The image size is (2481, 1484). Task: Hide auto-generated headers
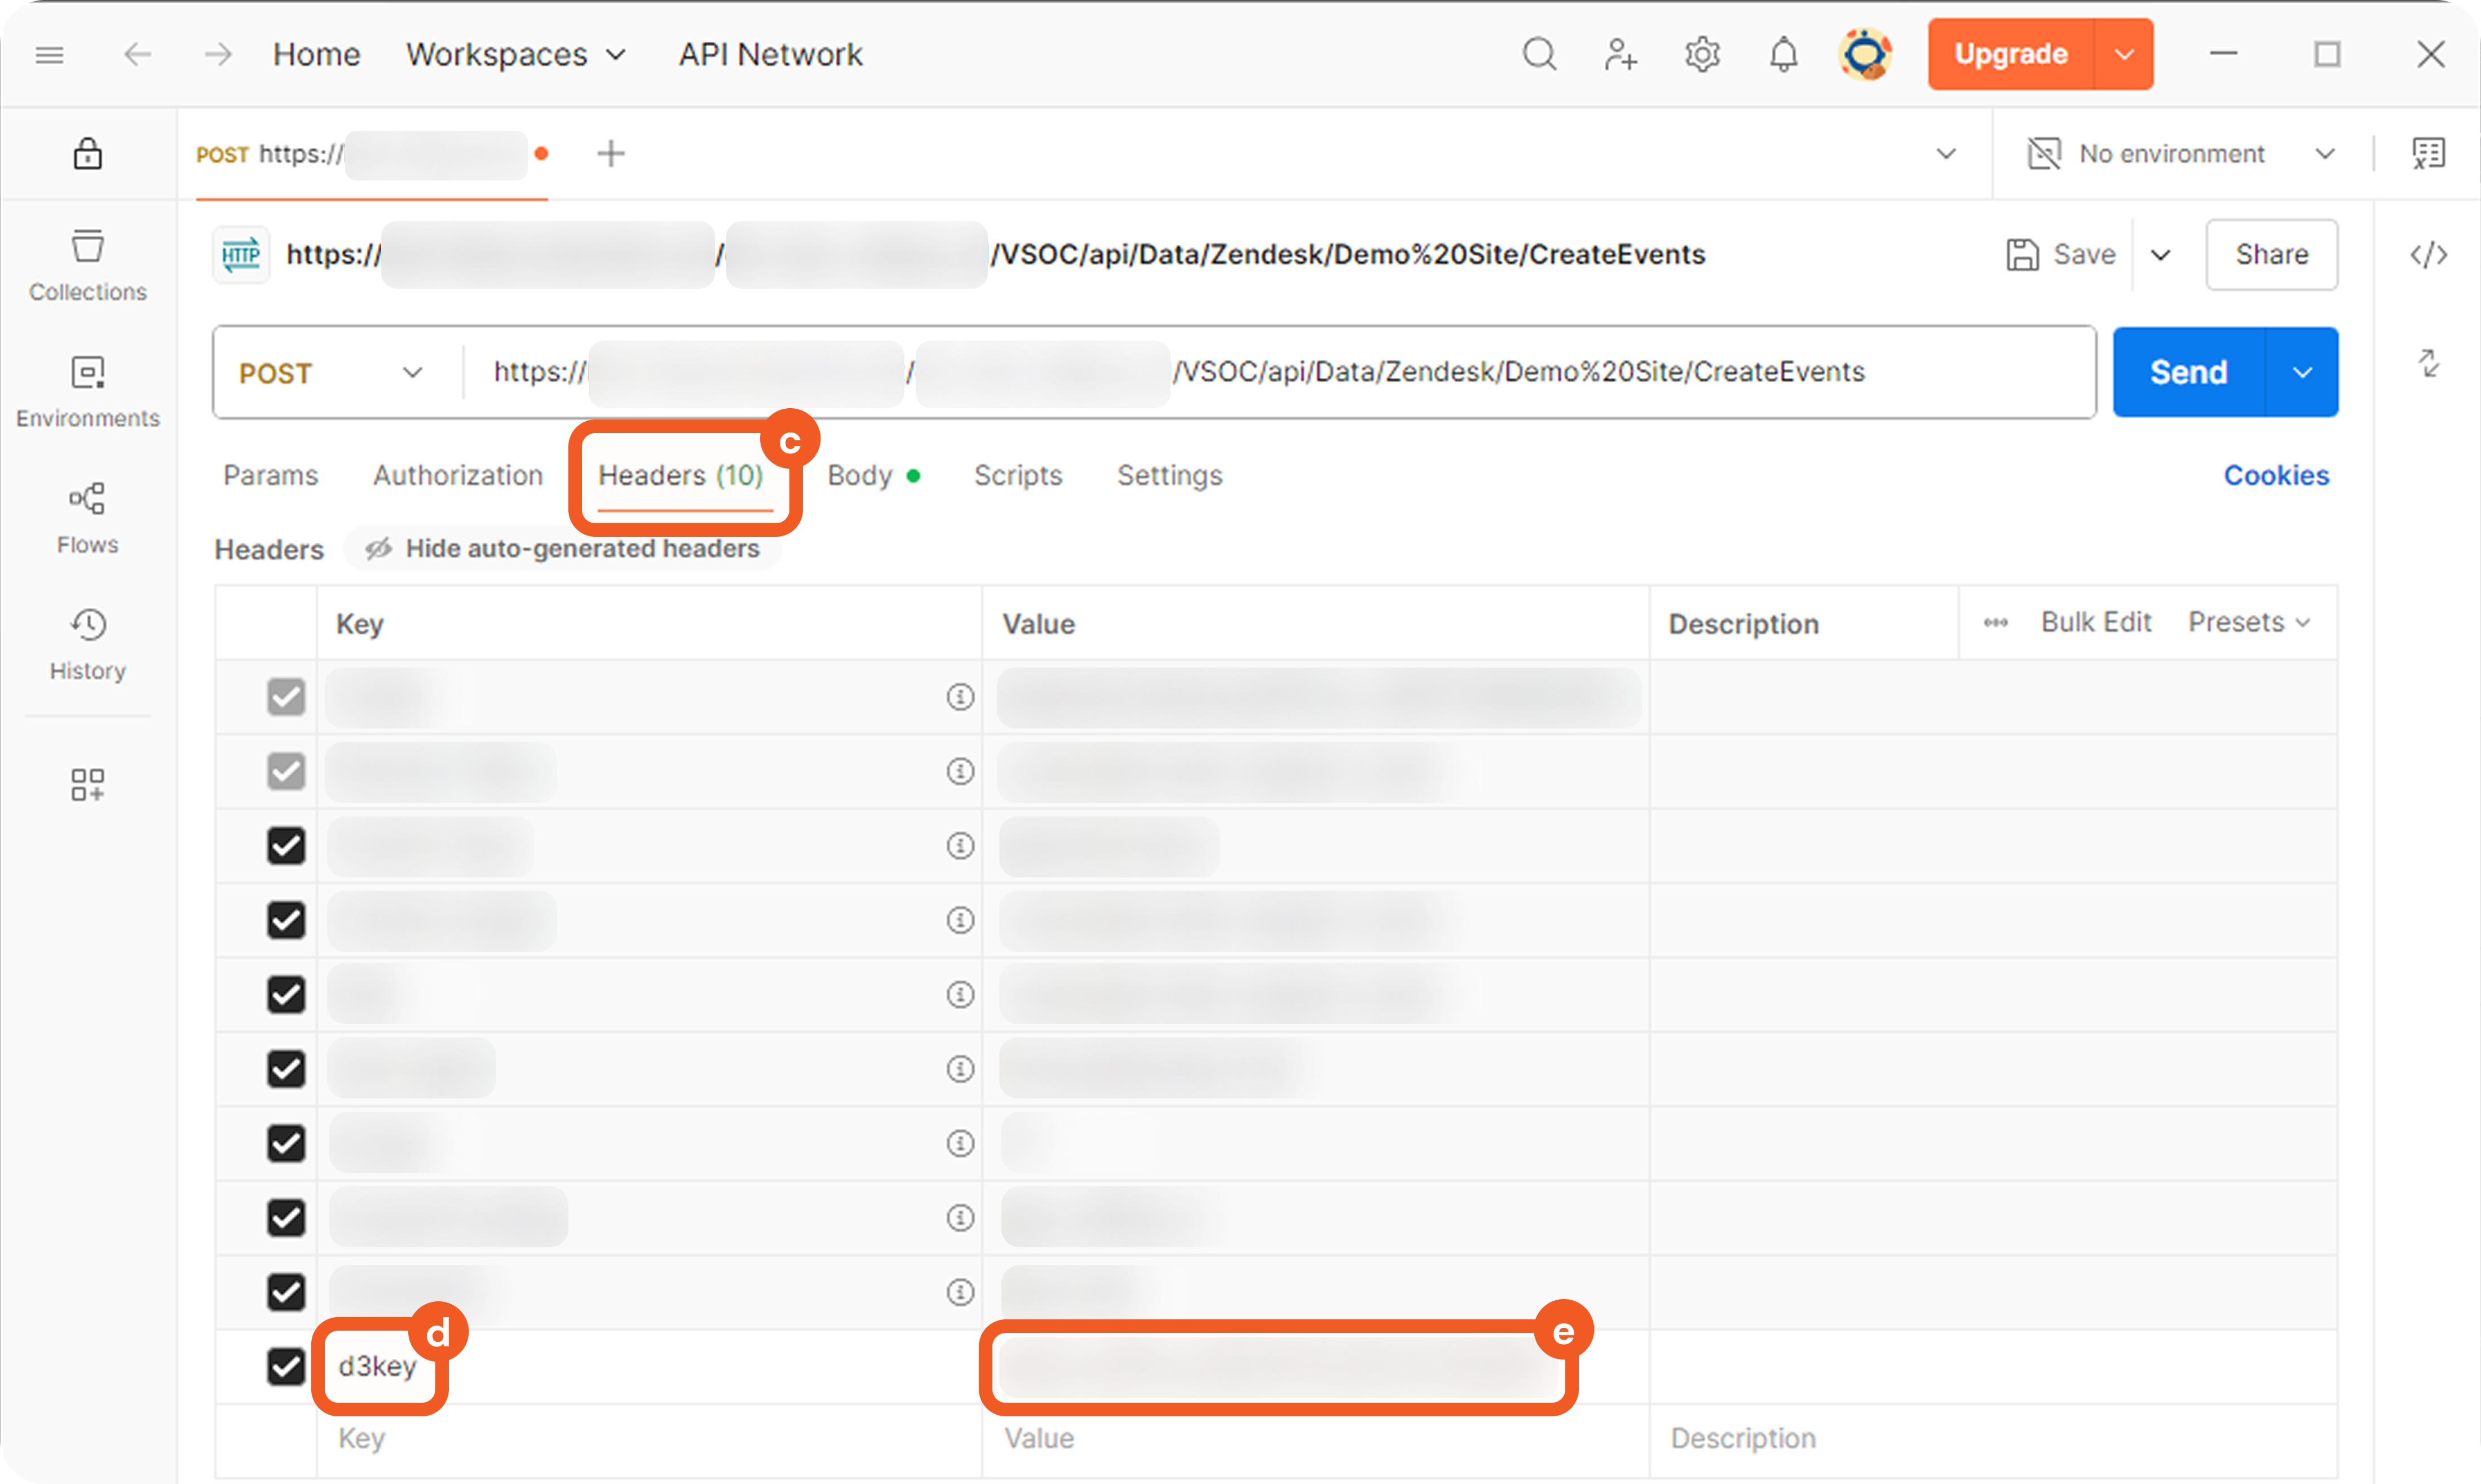(x=563, y=549)
